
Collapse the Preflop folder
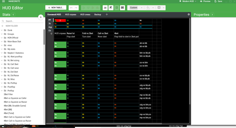tap(2, 91)
